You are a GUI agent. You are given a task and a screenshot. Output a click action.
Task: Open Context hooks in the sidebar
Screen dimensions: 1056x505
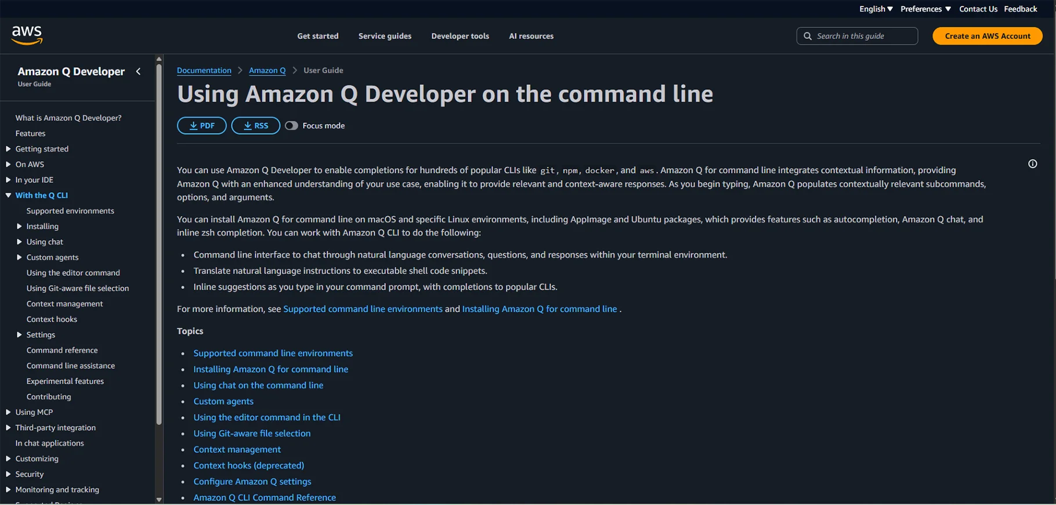point(52,319)
